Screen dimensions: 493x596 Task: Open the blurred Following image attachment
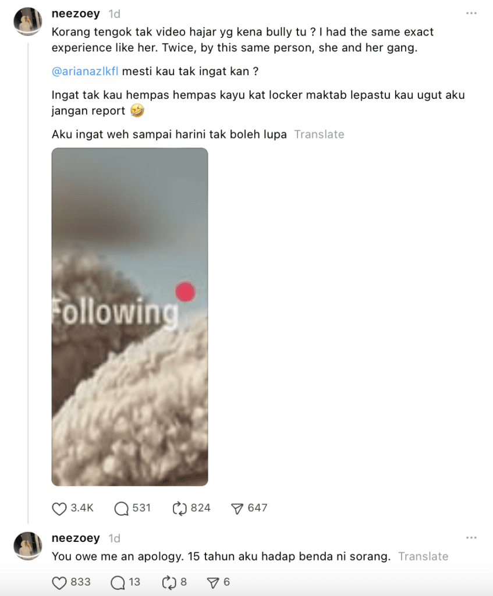point(130,317)
